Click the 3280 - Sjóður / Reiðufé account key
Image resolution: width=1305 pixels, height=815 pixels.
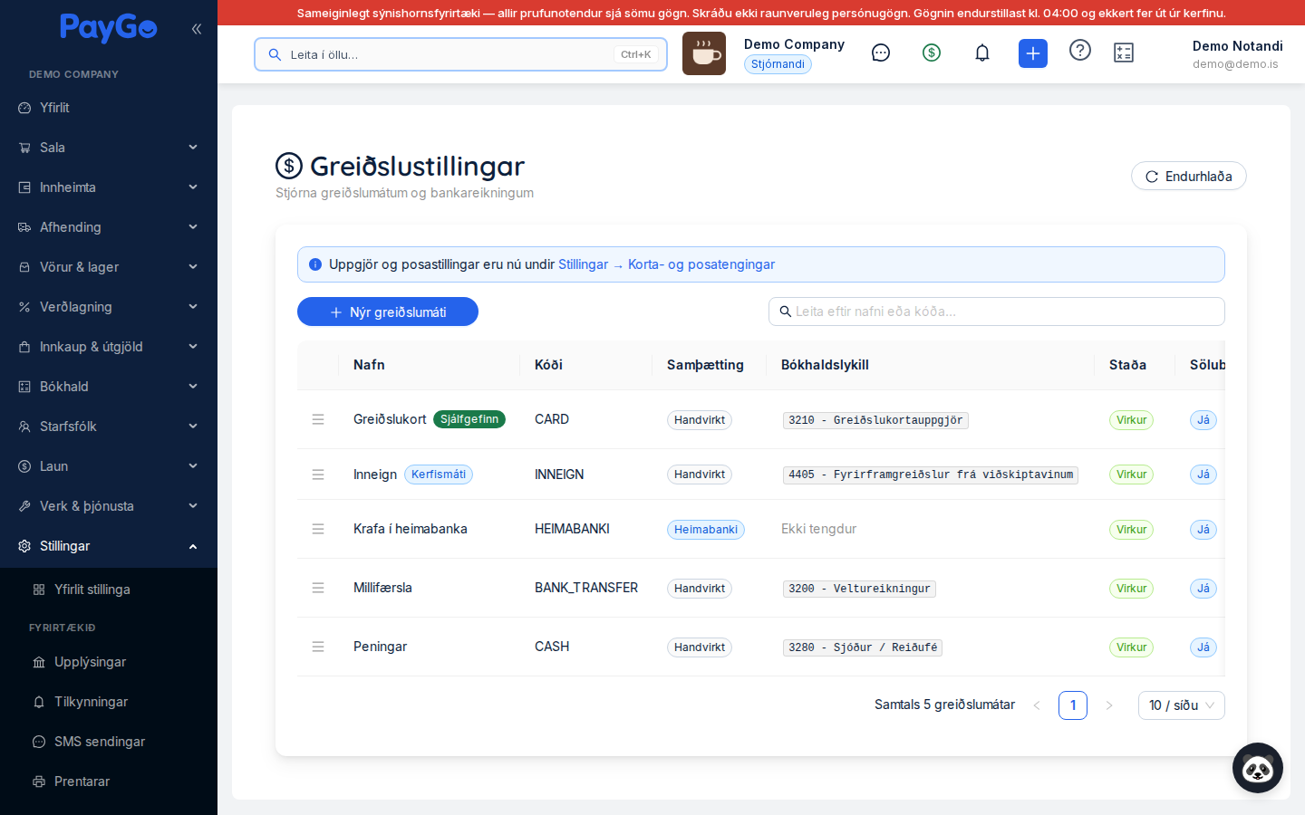(863, 647)
